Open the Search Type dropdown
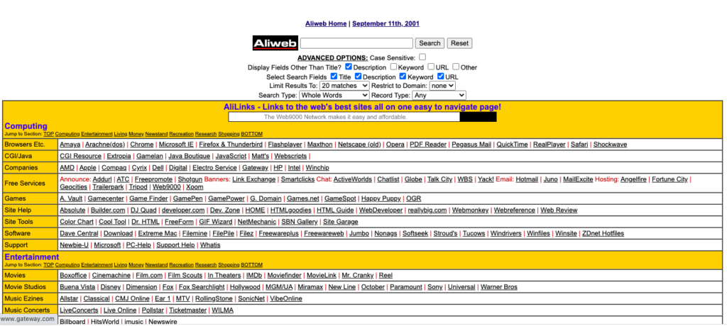The height and width of the screenshot is (326, 727). (334, 95)
